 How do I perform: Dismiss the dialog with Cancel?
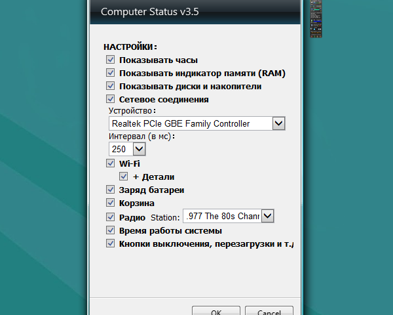[x=269, y=310]
